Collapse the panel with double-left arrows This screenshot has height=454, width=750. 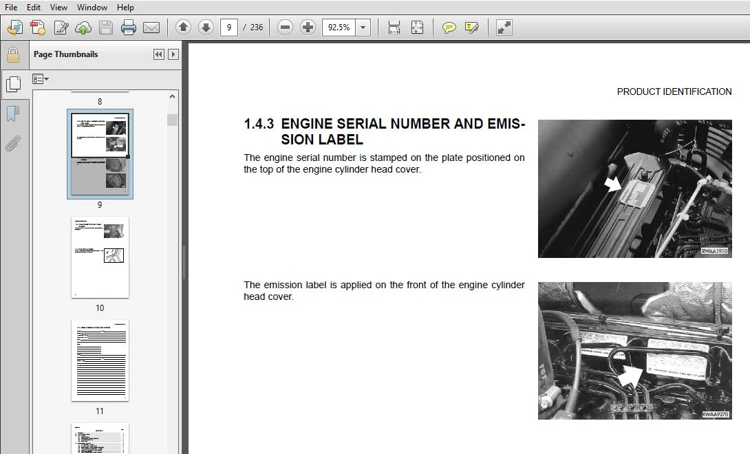[x=159, y=54]
